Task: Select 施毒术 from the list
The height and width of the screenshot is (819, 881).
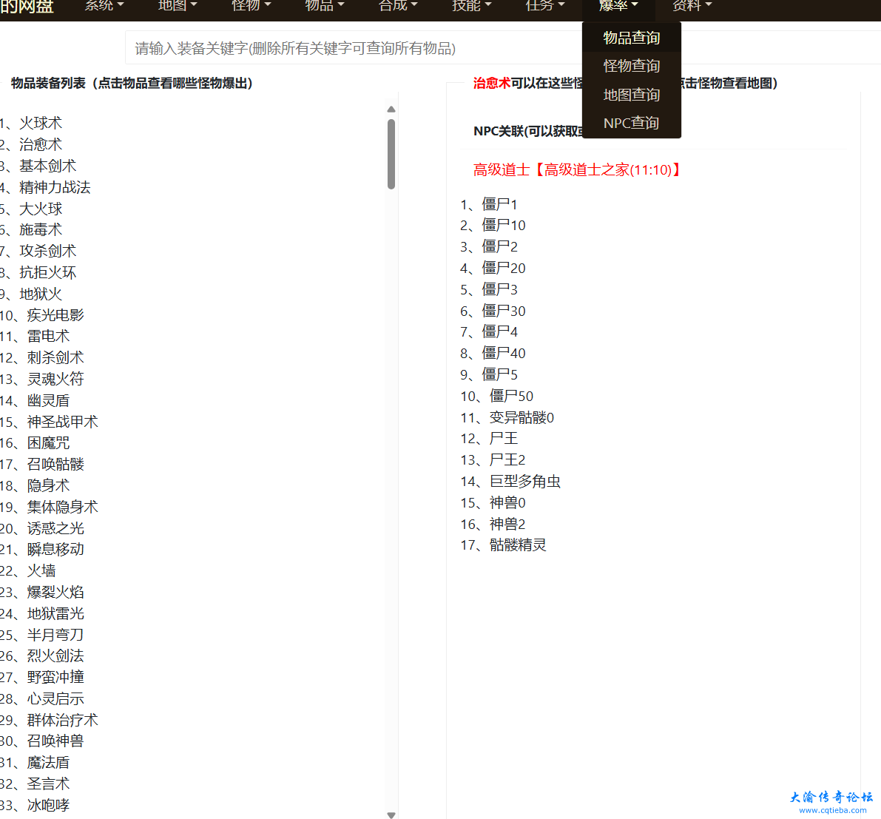Action: click(41, 229)
